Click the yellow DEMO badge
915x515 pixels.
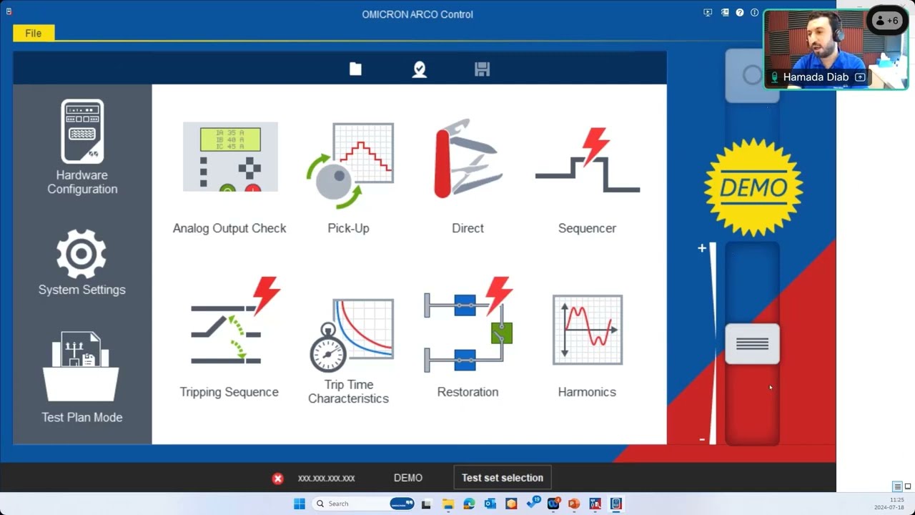click(x=753, y=187)
